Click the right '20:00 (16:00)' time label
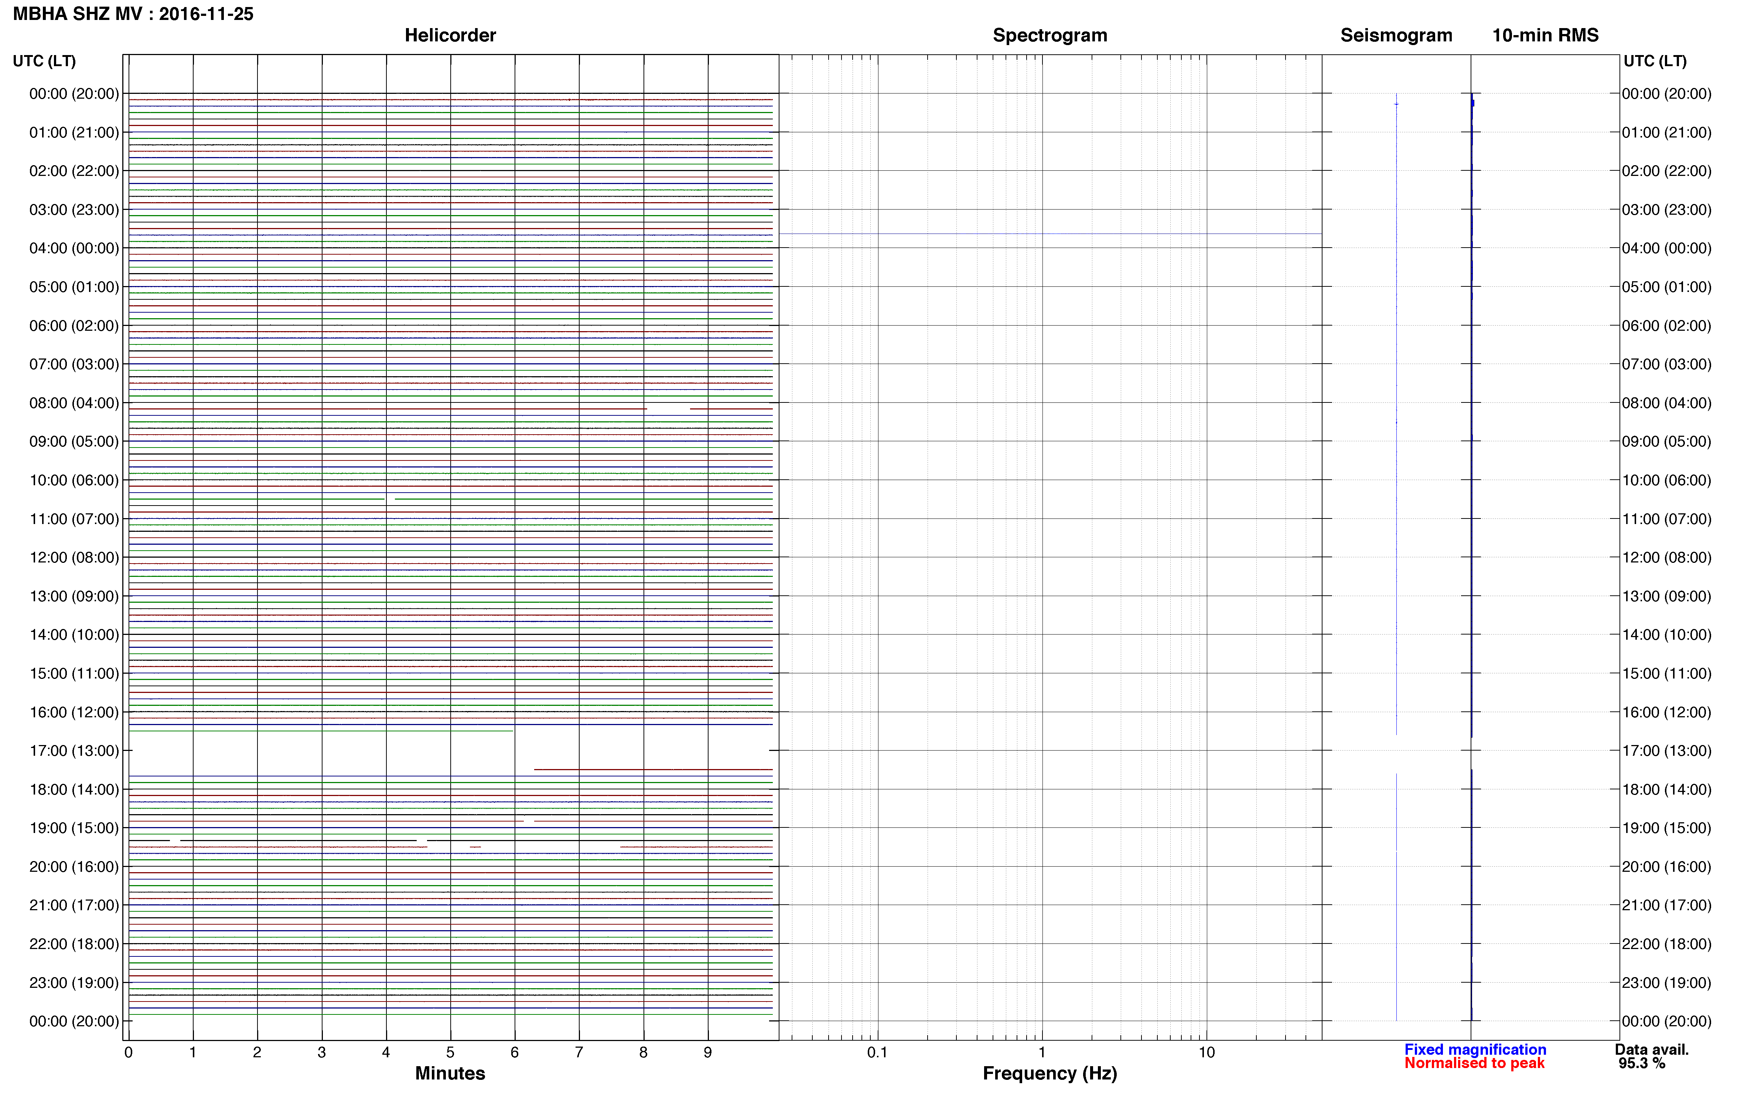Screen dimensions: 1751x1095 tap(1666, 867)
